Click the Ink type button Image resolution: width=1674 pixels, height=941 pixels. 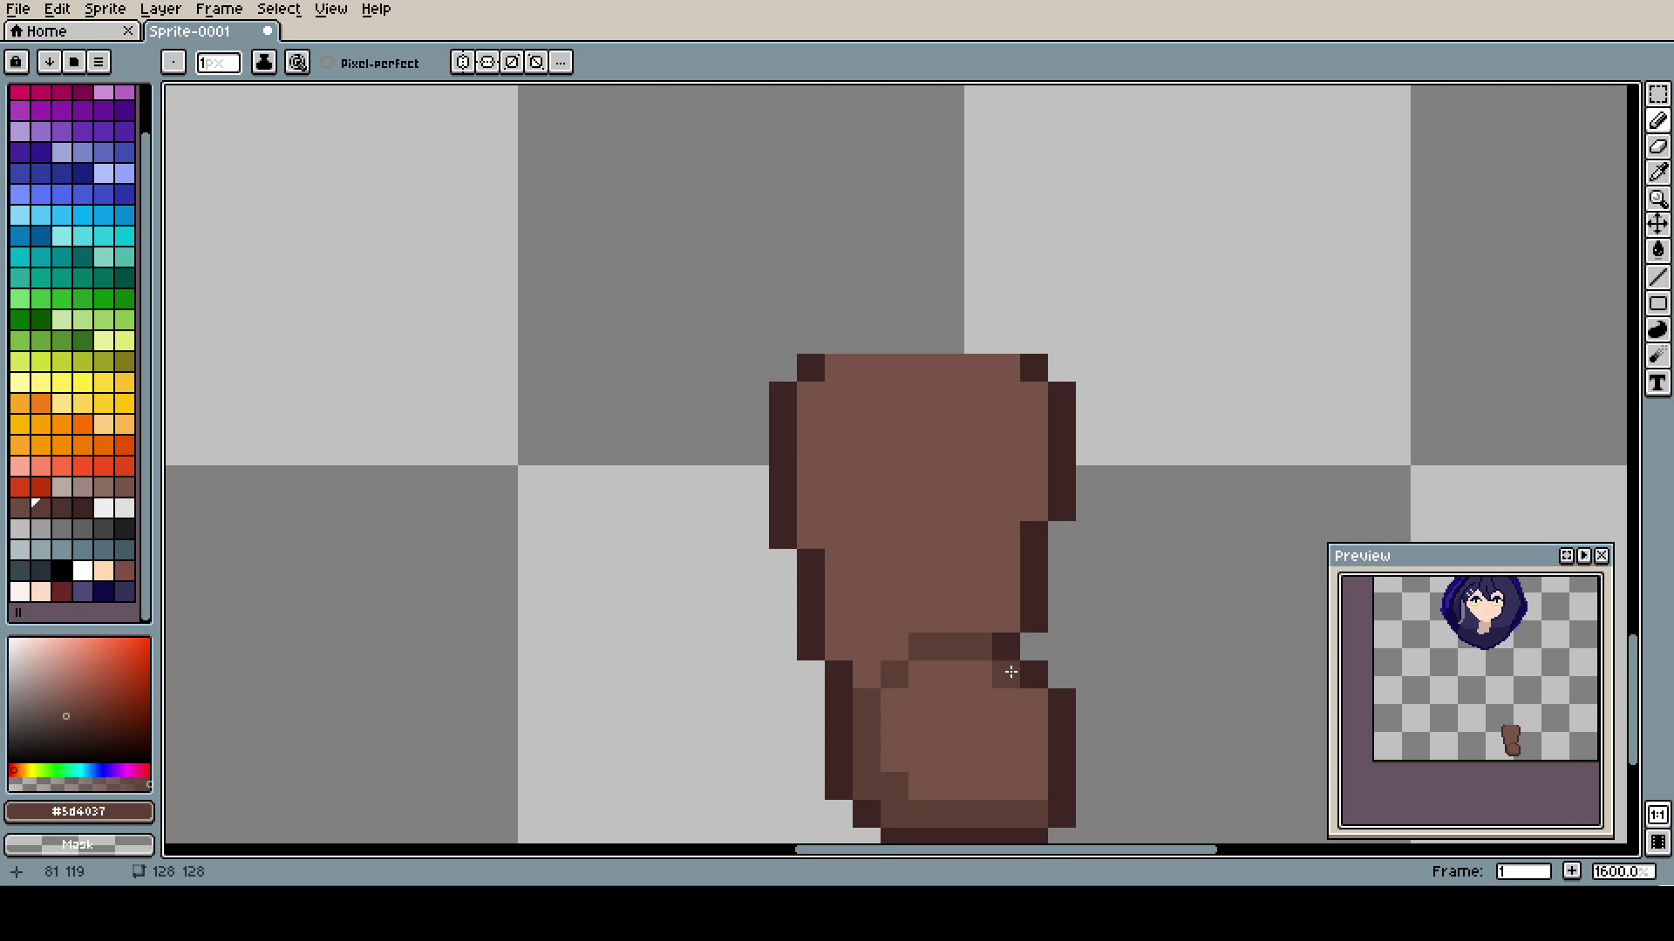click(264, 62)
